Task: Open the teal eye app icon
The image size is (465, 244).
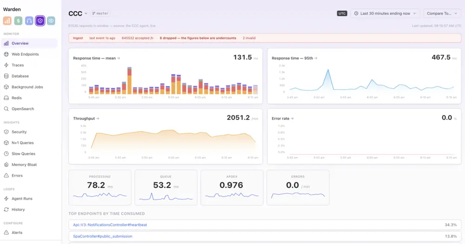Action: click(51, 21)
